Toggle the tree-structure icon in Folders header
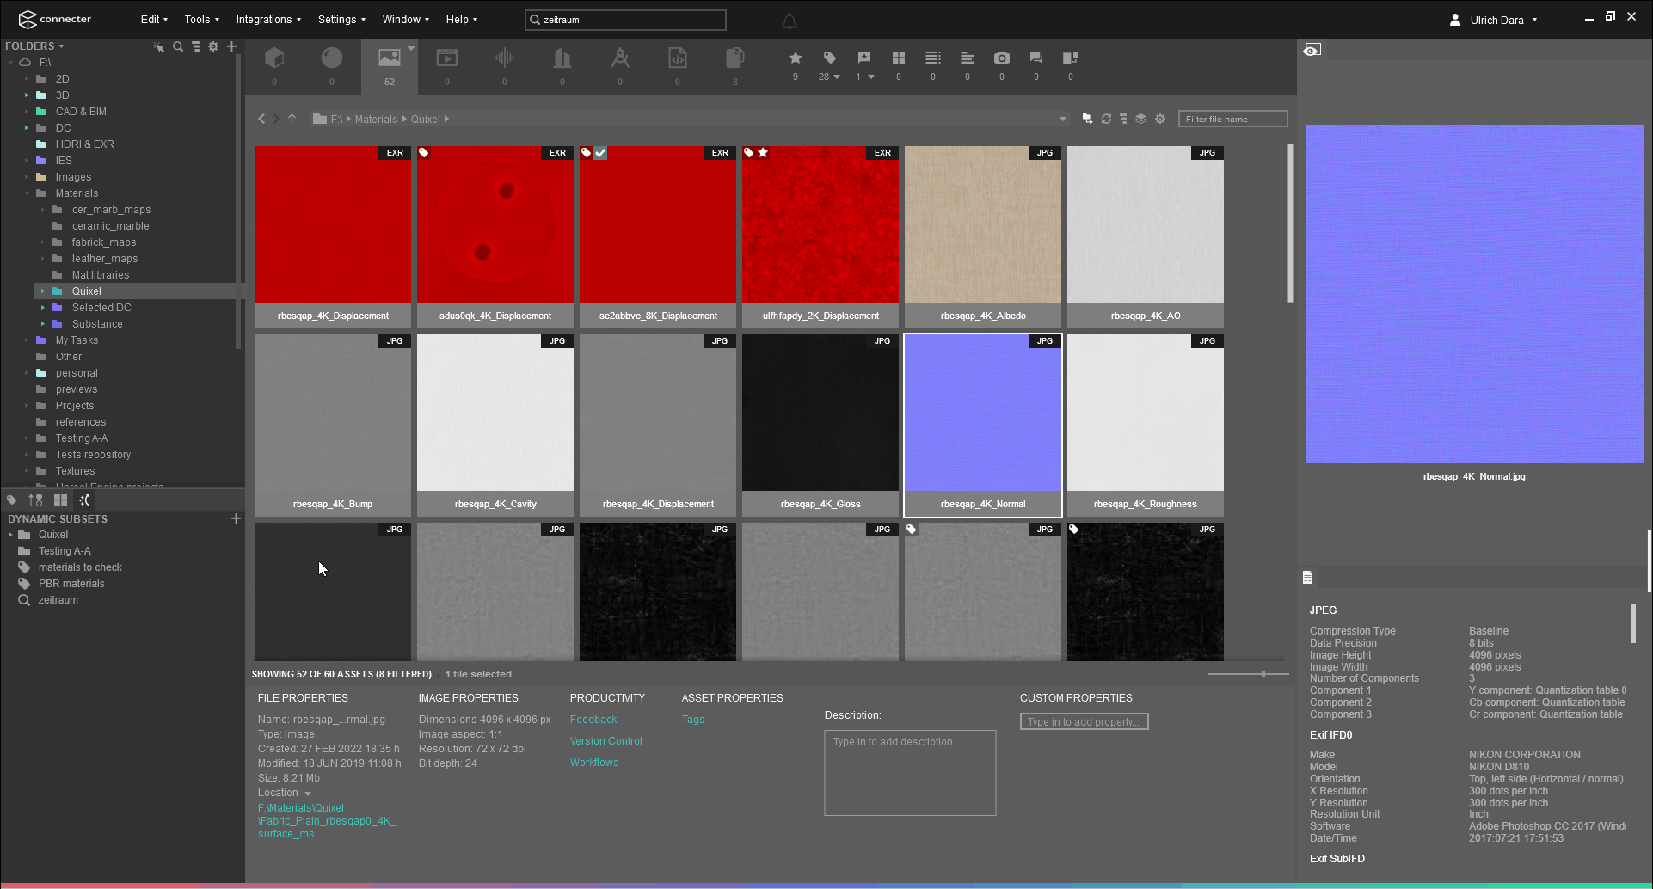Image resolution: width=1653 pixels, height=889 pixels. point(196,46)
